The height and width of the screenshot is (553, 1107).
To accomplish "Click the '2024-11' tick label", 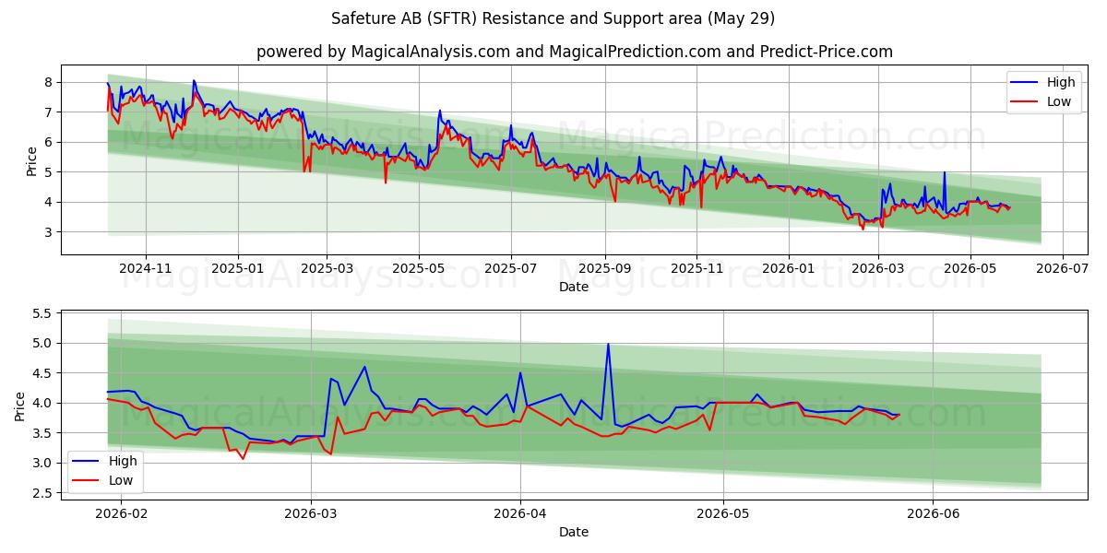I will tap(145, 268).
